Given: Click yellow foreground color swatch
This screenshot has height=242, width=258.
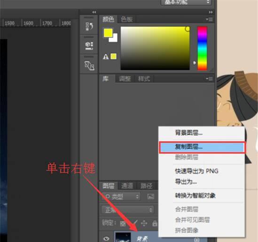Looking at the screenshot, I should point(108,33).
